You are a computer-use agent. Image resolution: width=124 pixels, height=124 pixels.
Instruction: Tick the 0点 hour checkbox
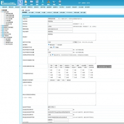click(x=49, y=70)
